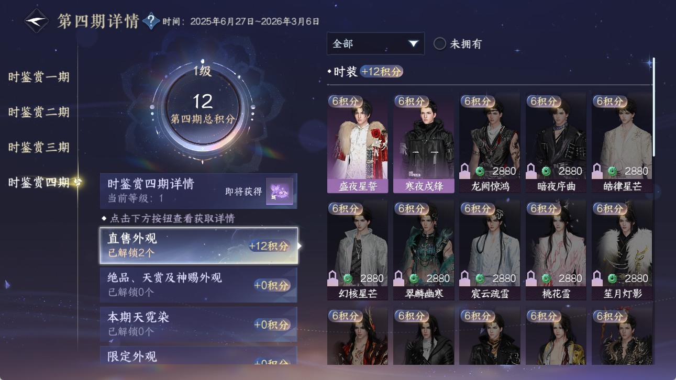
Task: Select the 盛夜星誓 outfit thumbnail
Action: click(x=358, y=143)
